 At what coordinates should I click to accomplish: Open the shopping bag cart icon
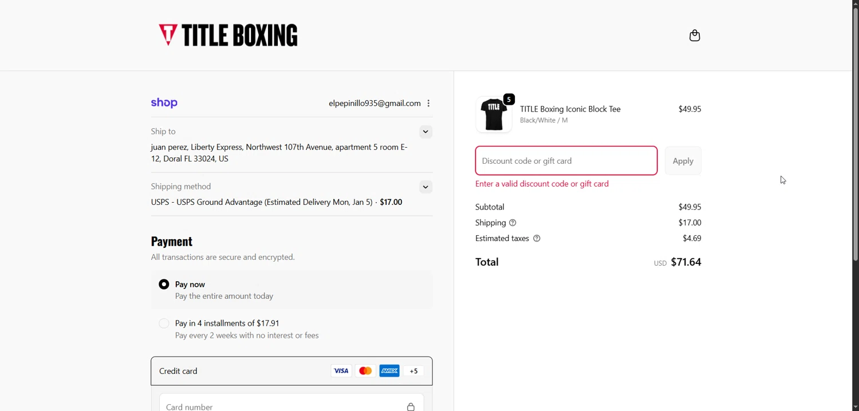695,36
